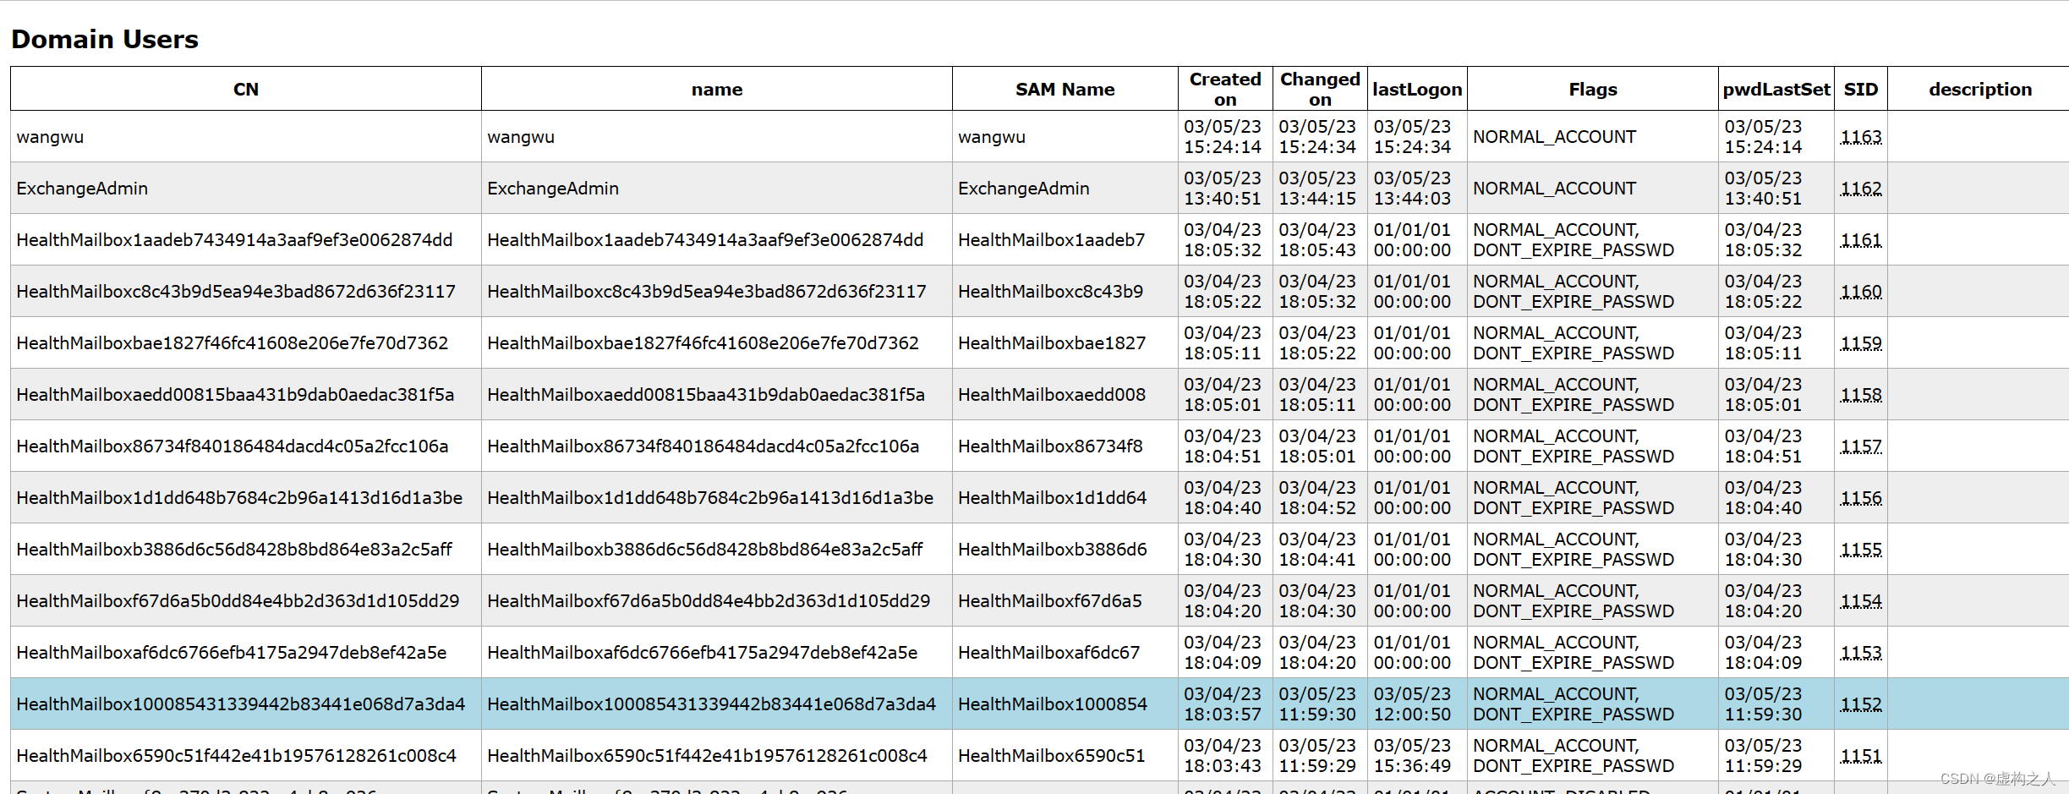Open SID link 1152

point(1861,704)
